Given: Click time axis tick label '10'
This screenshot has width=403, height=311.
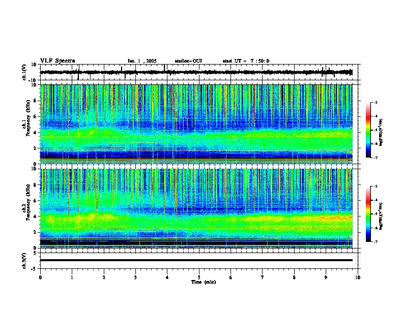Looking at the screenshot, I should [358, 277].
